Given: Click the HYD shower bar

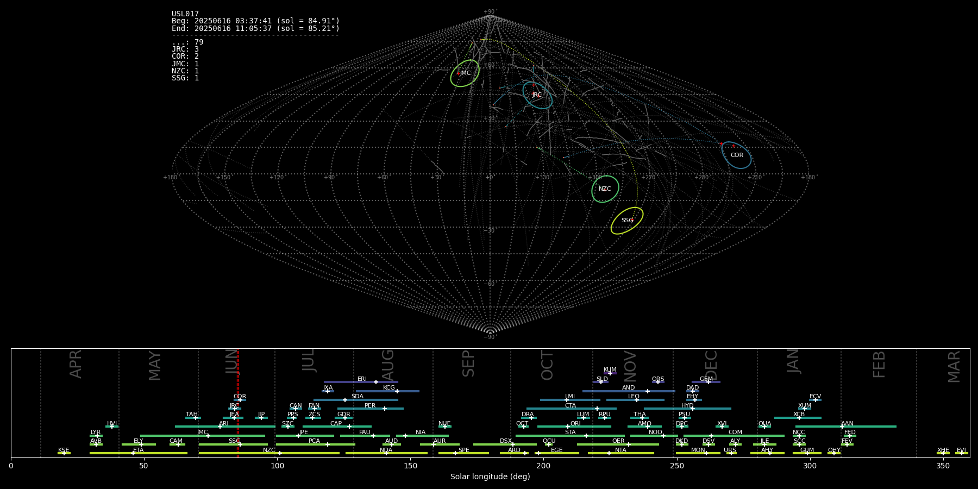Looking at the screenshot, I should click(x=687, y=409).
